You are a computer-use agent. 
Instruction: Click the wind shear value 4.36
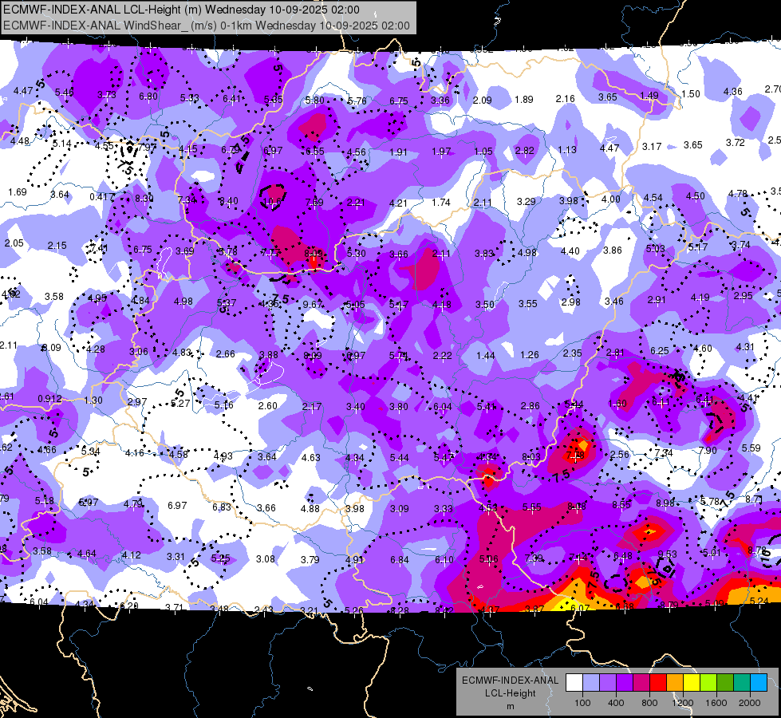[732, 92]
